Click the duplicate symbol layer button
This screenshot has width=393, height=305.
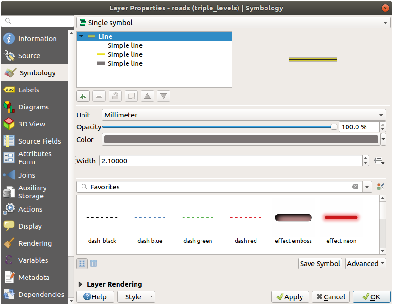click(x=131, y=96)
